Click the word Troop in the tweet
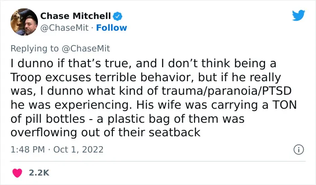316x185 pixels. point(26,78)
